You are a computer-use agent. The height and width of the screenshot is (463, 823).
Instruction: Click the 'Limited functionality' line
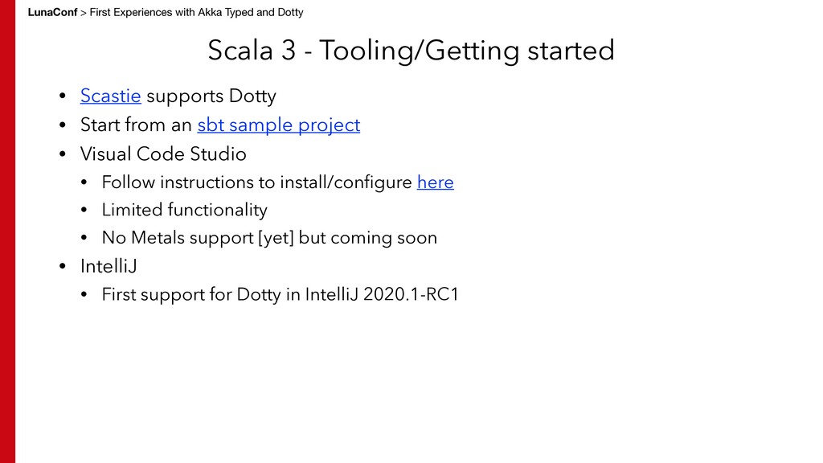pyautogui.click(x=184, y=210)
